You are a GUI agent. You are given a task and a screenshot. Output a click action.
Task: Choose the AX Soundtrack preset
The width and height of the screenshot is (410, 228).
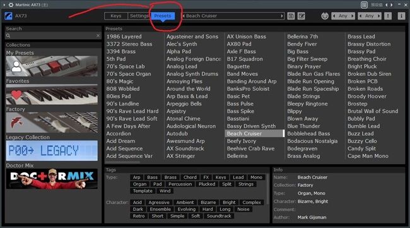[x=185, y=148]
